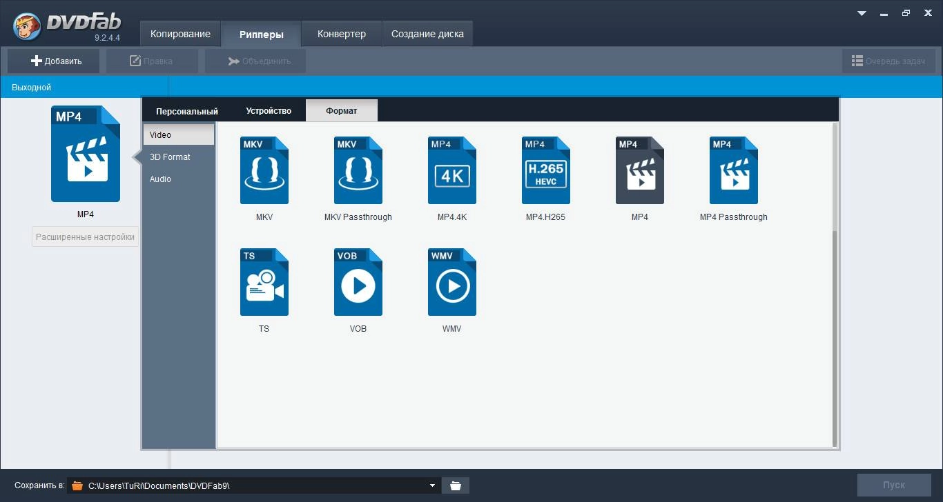Viewport: 943px width, 502px height.
Task: Click the MP4.H265 text label
Action: [546, 217]
